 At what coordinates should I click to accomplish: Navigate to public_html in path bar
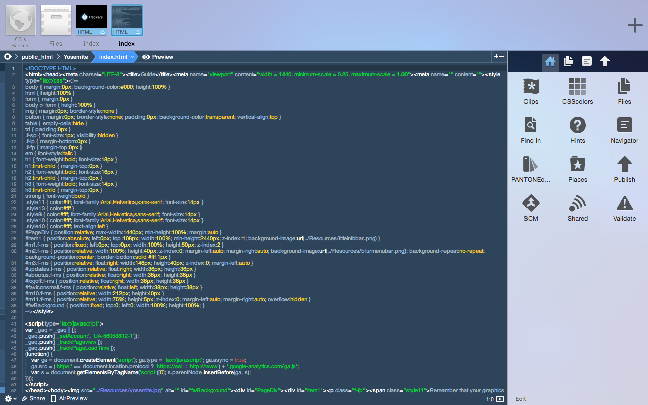(x=37, y=57)
